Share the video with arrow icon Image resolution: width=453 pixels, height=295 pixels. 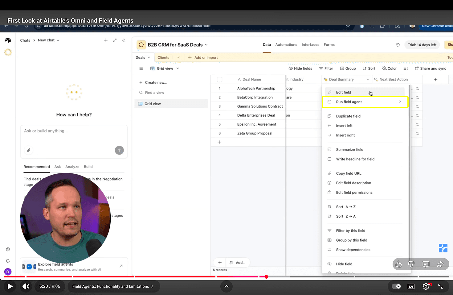(x=440, y=264)
